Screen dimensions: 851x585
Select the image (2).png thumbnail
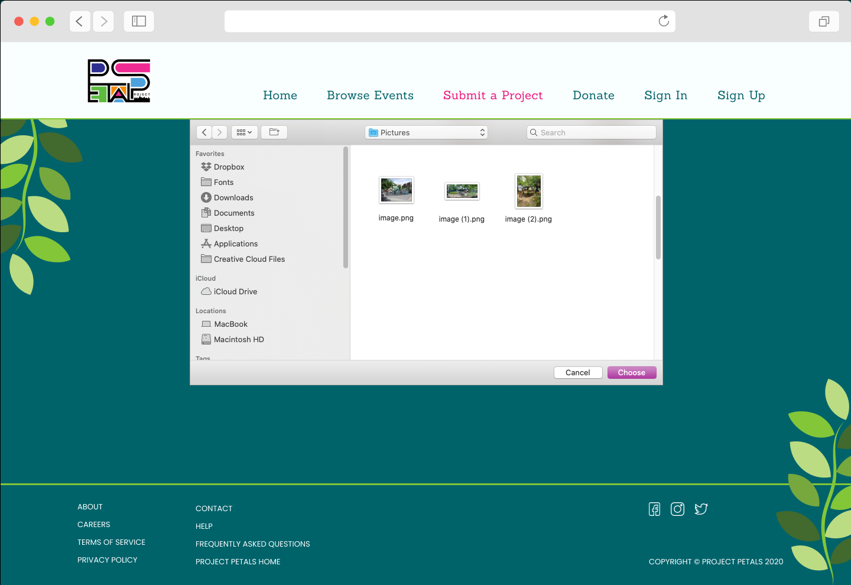pos(529,191)
